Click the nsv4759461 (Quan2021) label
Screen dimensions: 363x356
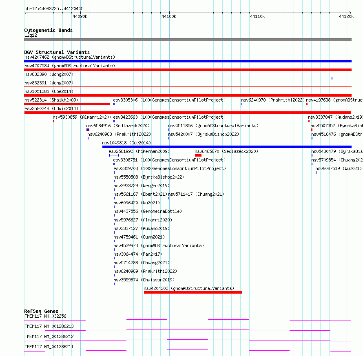pyautogui.click(x=139, y=237)
